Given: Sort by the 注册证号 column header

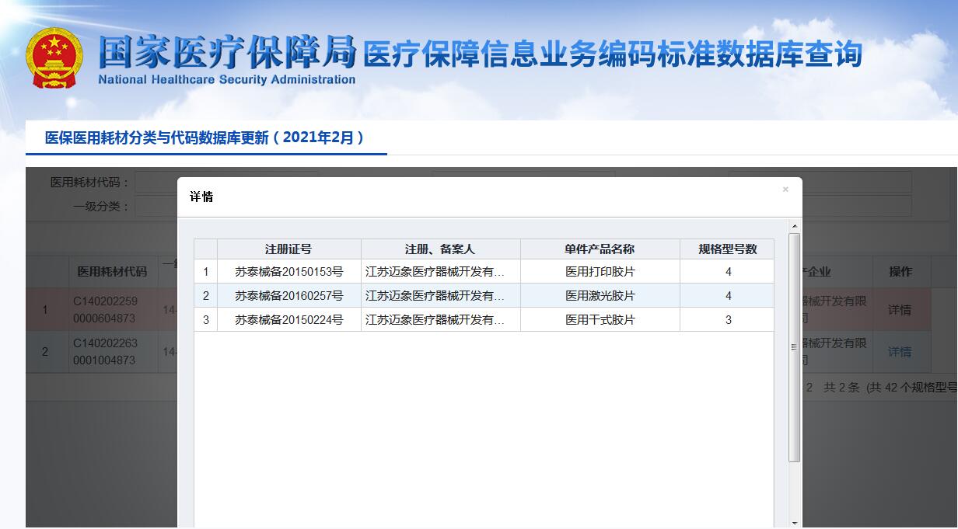Looking at the screenshot, I should coord(288,249).
